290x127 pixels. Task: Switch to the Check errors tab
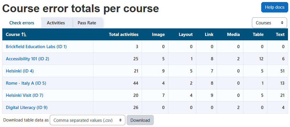pos(22,23)
